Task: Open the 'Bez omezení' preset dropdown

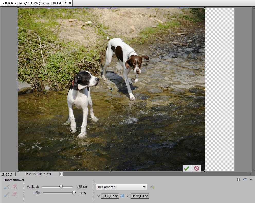Action: click(x=121, y=187)
